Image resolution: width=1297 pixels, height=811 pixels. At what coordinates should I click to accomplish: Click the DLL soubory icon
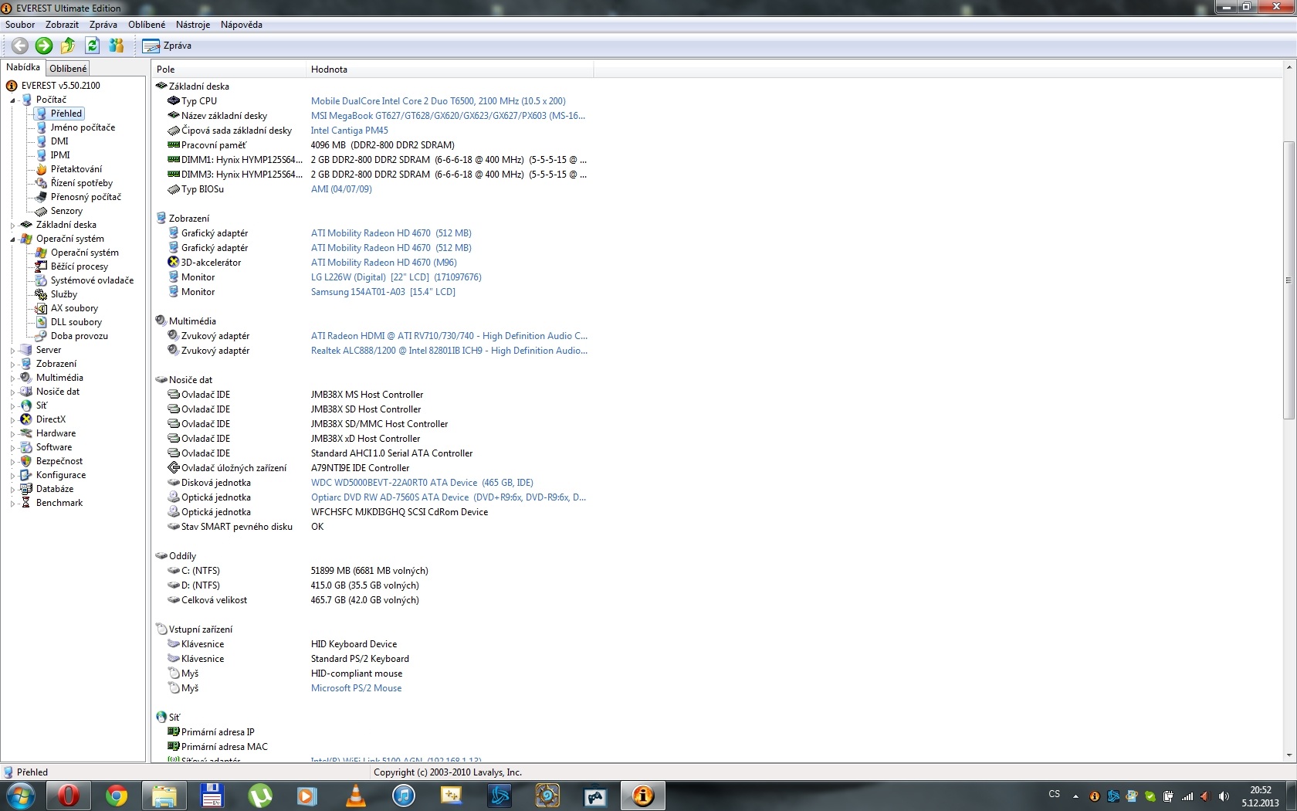tap(42, 322)
